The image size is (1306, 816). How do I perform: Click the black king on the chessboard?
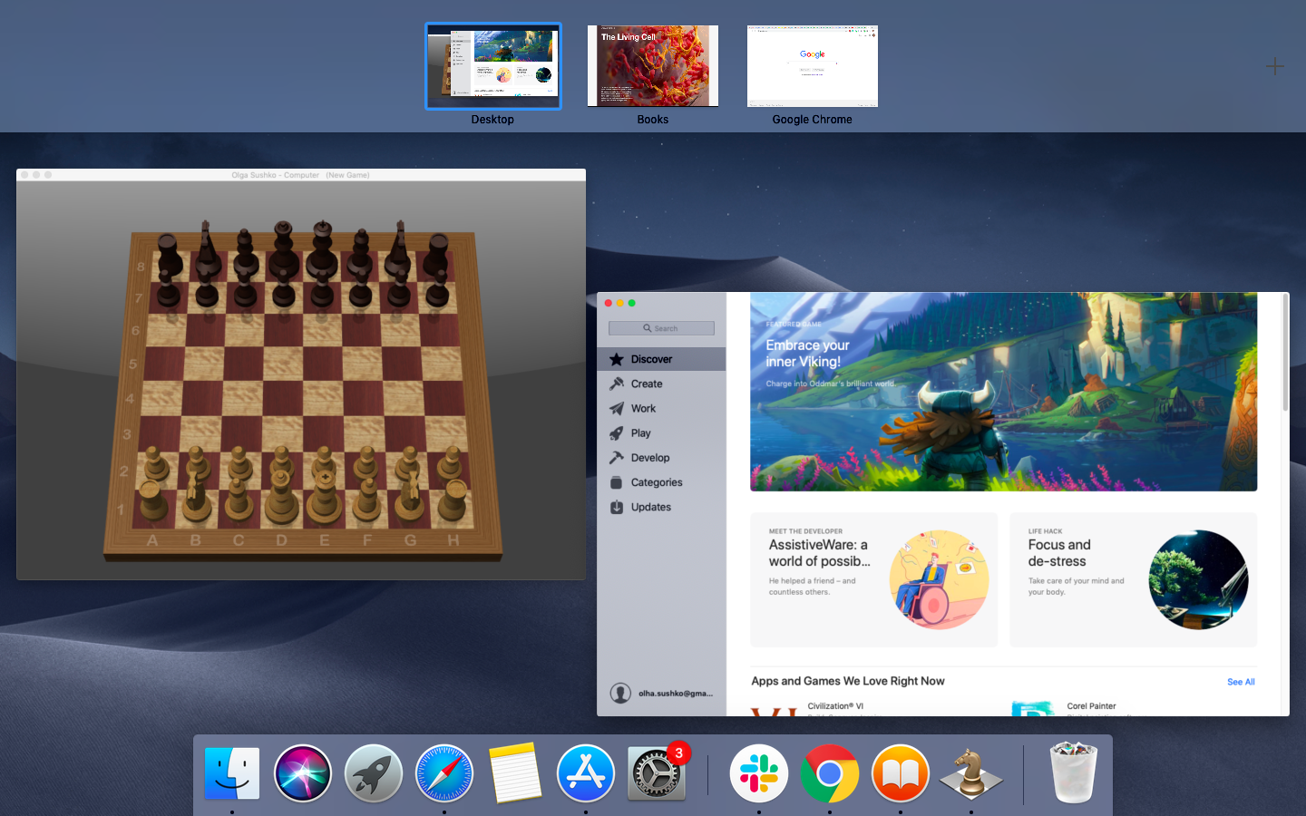click(323, 249)
